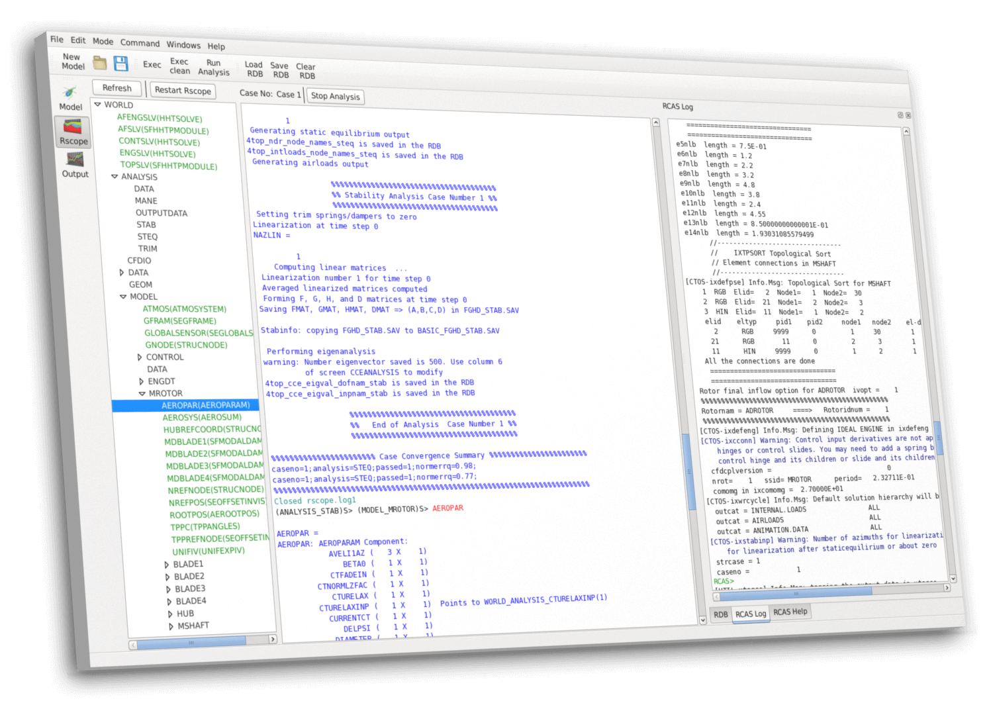The height and width of the screenshot is (705, 989).
Task: Expand the ENGDT tree node
Action: 142,382
